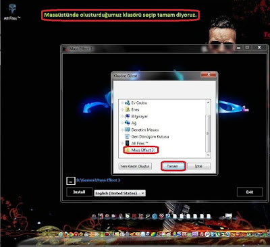The width and height of the screenshot is (270, 247).
Task: Click the Ev Grubu homegroup icon
Action: point(128,103)
